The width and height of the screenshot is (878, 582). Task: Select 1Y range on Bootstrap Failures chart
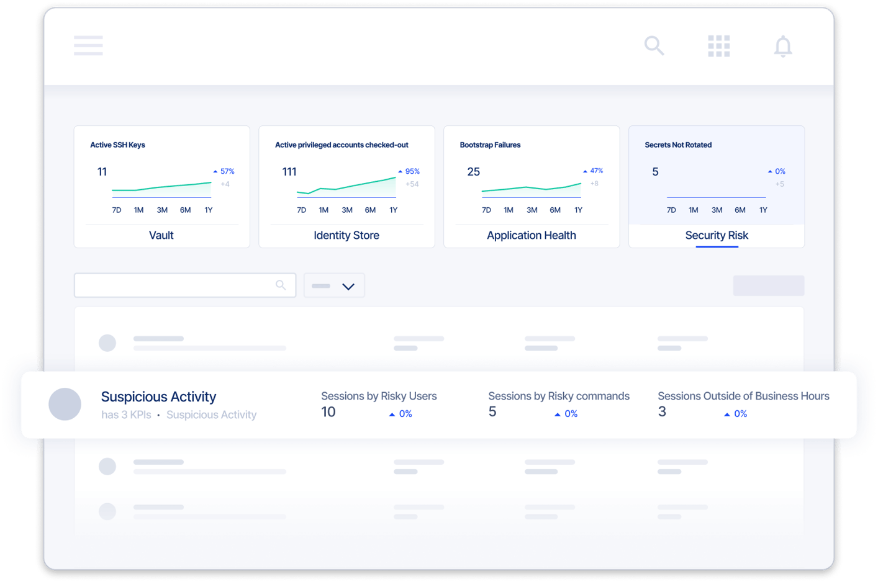[578, 210]
